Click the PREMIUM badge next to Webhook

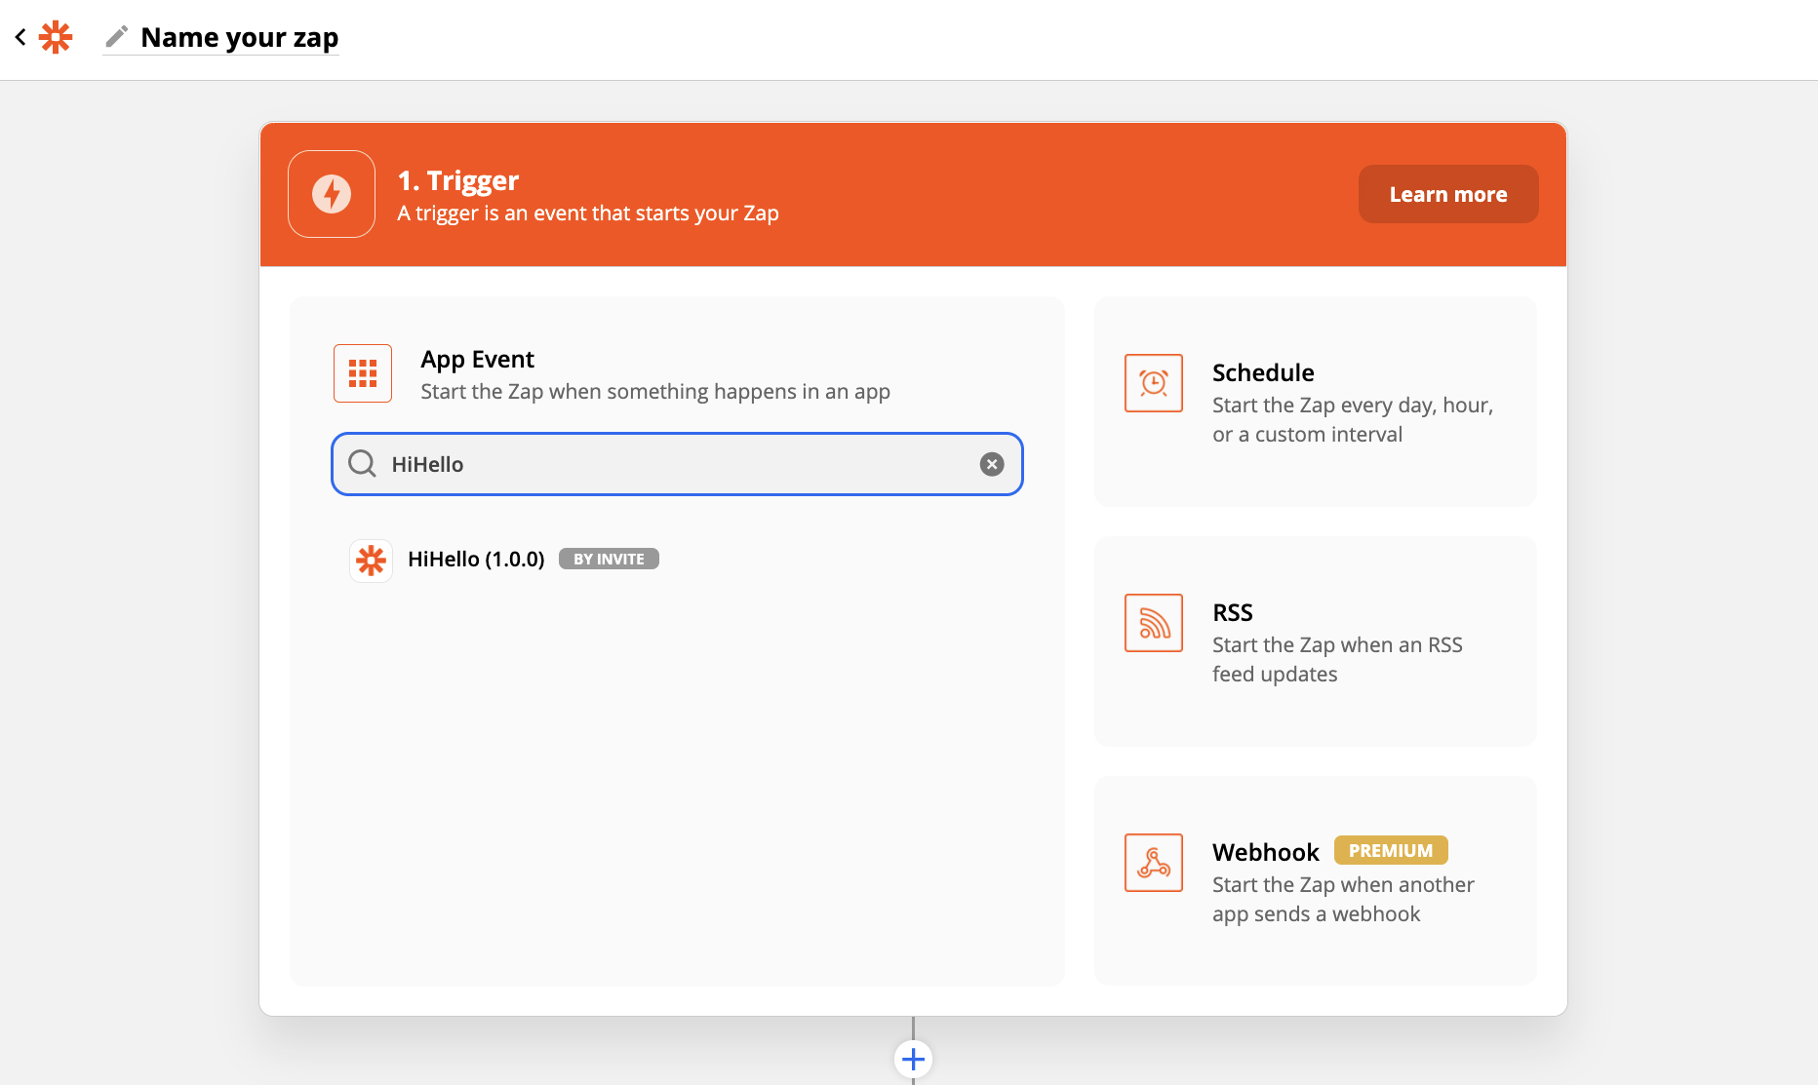coord(1391,850)
